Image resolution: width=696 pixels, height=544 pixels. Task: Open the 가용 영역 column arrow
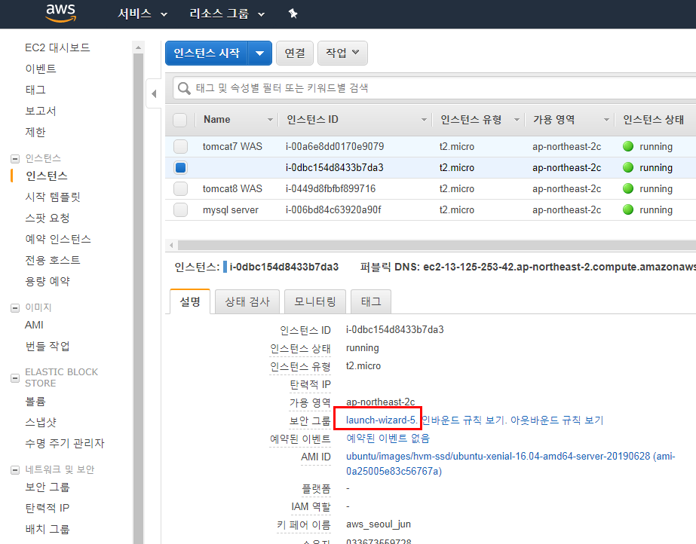coord(606,120)
